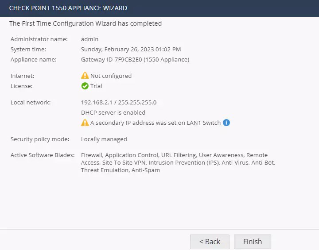Click the local network address 192.168.2.1
Image resolution: width=319 pixels, height=250 pixels.
[x=119, y=102]
